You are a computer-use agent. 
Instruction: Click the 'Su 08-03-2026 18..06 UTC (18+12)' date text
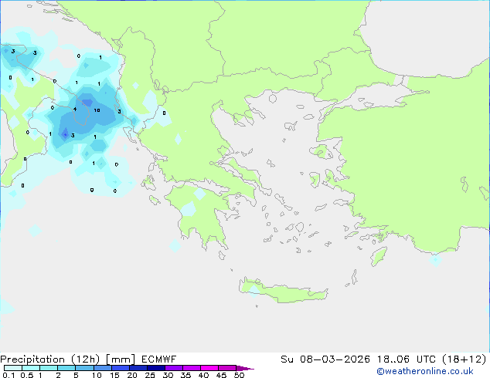[x=383, y=359]
